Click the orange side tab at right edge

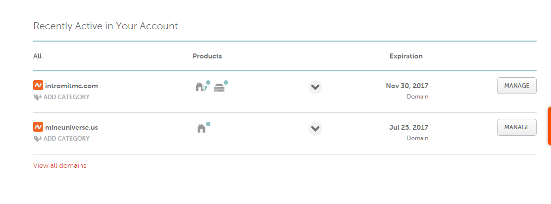(x=549, y=125)
